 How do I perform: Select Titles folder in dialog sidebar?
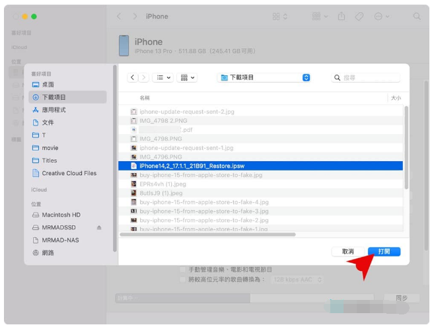tap(67, 161)
